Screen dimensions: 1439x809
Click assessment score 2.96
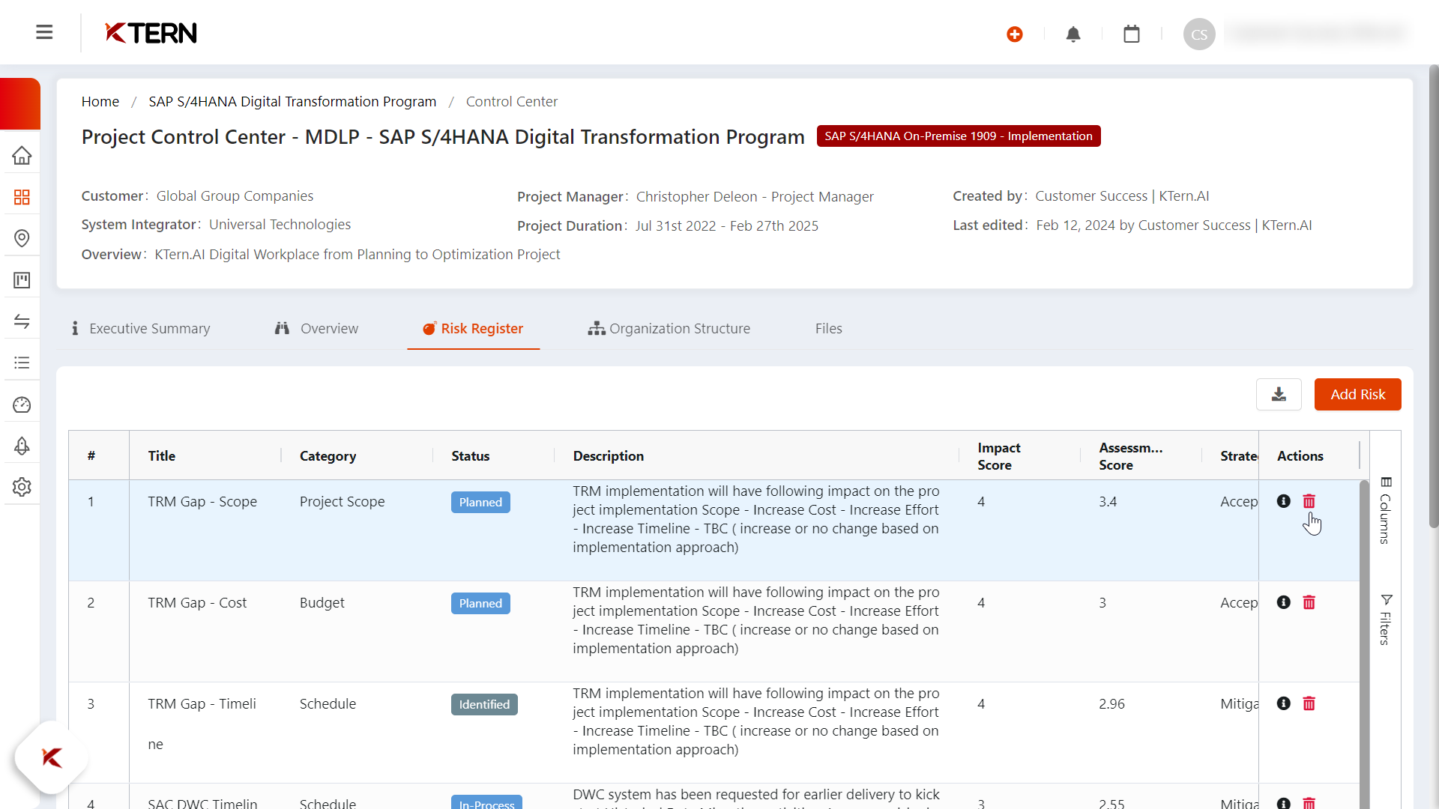click(1111, 704)
